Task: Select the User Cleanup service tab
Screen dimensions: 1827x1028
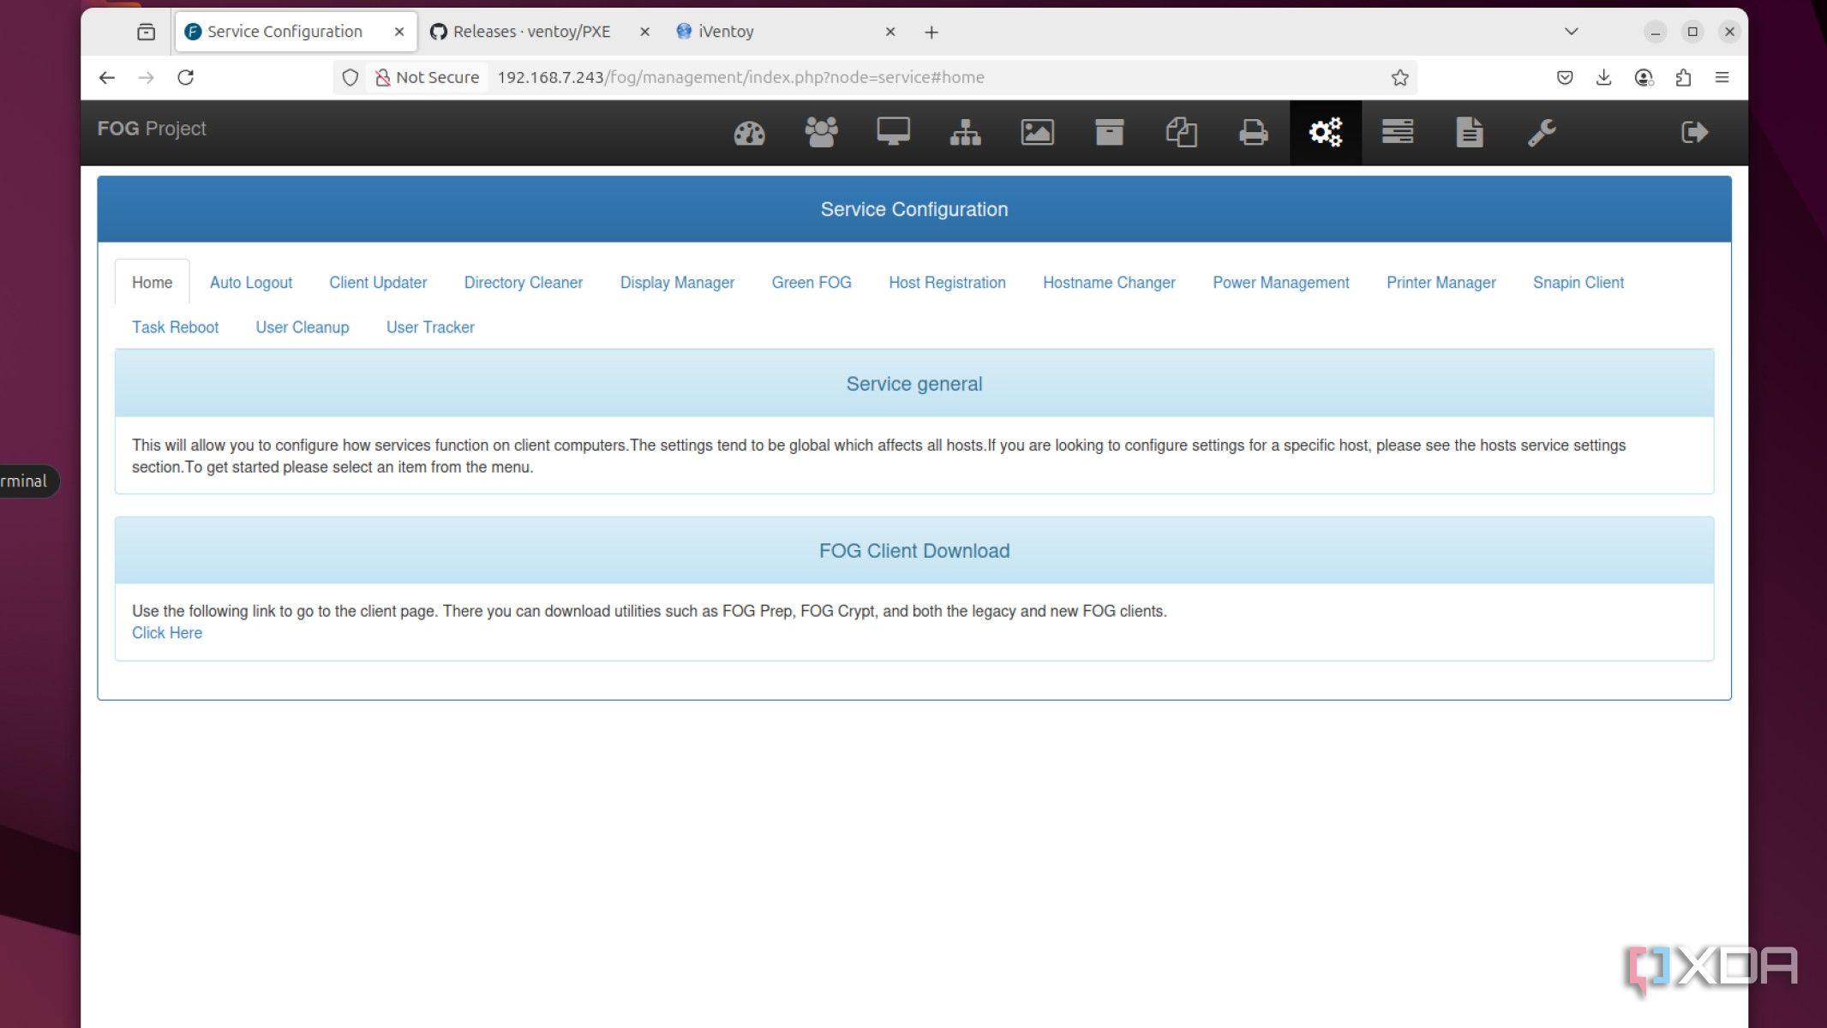Action: (x=303, y=327)
